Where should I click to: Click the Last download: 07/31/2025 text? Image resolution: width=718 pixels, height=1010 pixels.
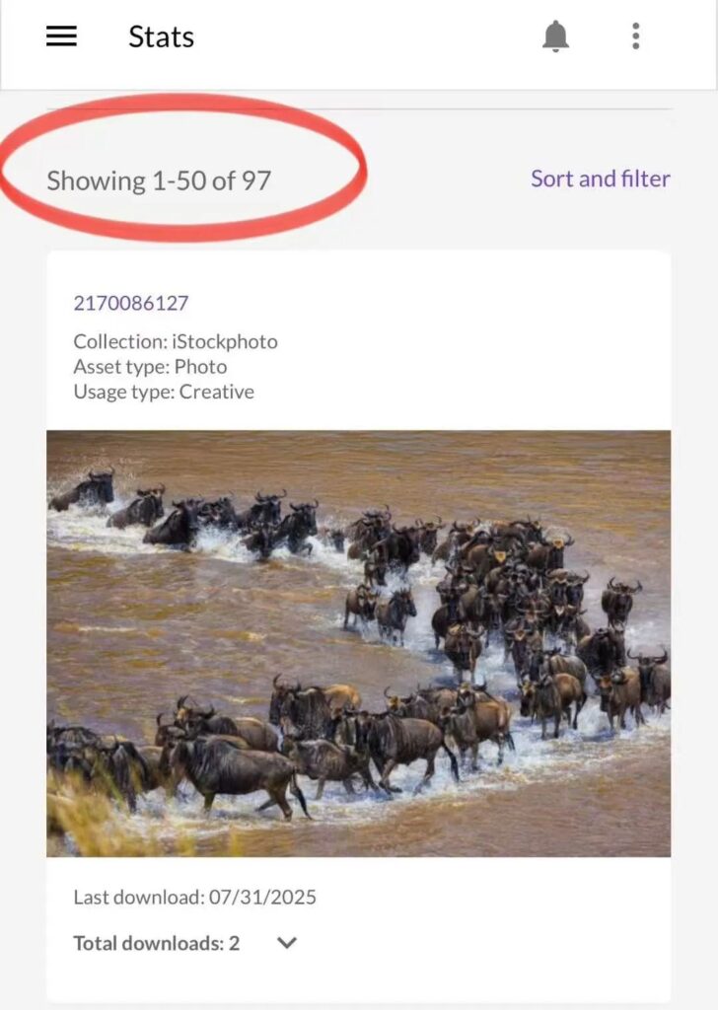pos(194,898)
